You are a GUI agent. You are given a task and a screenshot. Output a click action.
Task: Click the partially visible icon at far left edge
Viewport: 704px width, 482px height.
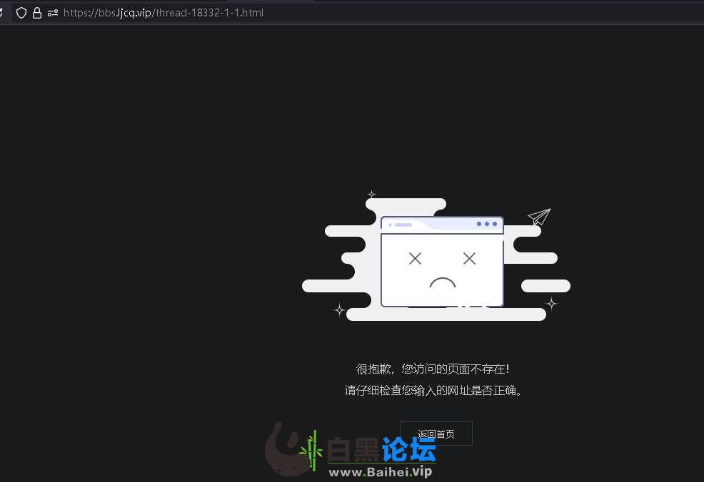point(3,12)
